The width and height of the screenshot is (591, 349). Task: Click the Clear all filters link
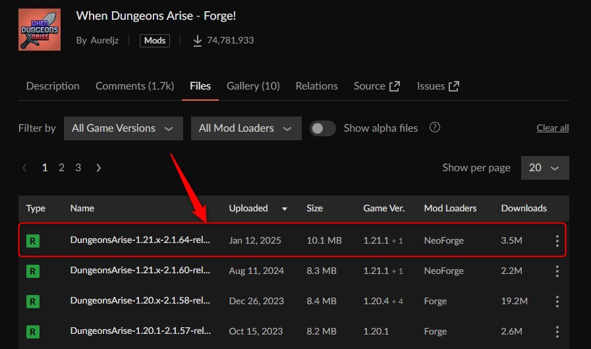553,128
